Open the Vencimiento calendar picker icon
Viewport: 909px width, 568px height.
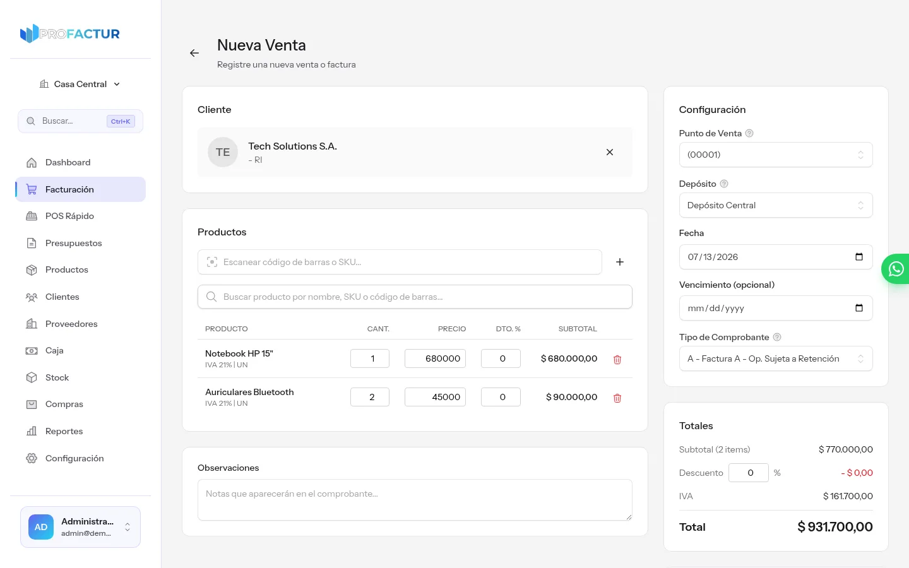(859, 308)
